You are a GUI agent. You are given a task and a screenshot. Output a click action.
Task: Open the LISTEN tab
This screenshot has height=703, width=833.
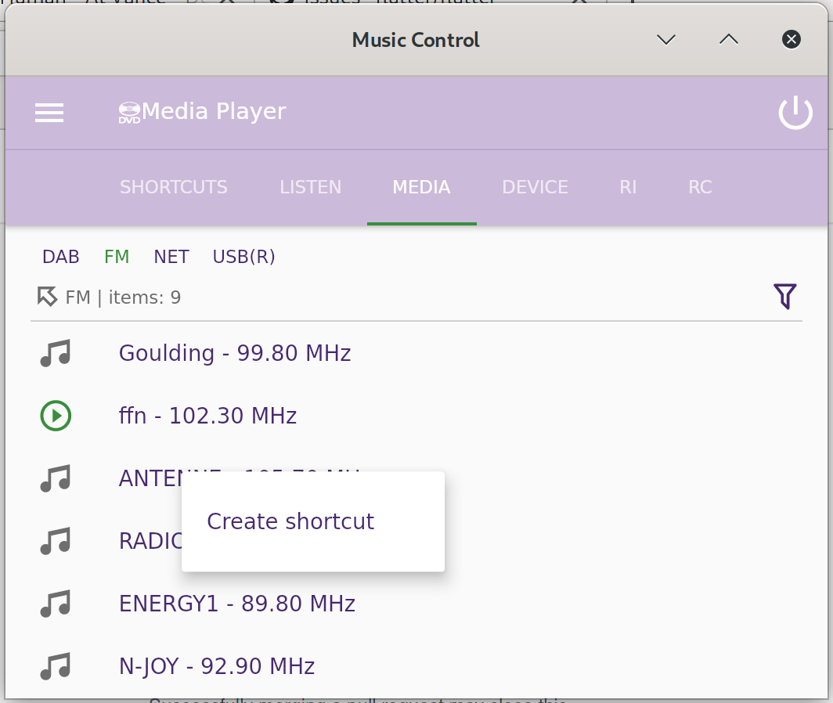pyautogui.click(x=310, y=187)
